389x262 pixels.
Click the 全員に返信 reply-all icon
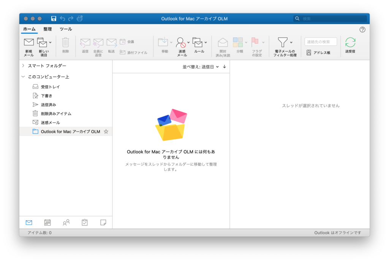click(98, 42)
